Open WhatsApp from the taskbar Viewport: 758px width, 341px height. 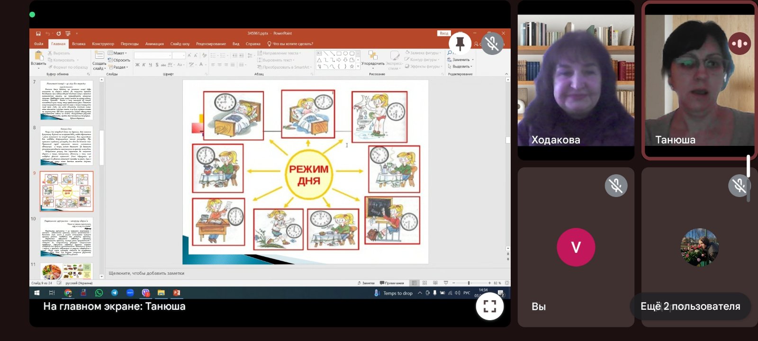click(99, 293)
